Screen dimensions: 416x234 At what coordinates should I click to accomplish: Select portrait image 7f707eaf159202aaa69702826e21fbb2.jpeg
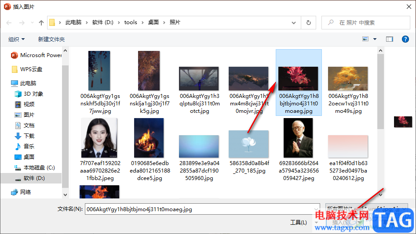tap(100, 150)
